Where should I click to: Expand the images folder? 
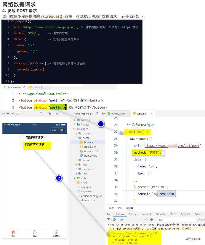[x=75, y=124]
